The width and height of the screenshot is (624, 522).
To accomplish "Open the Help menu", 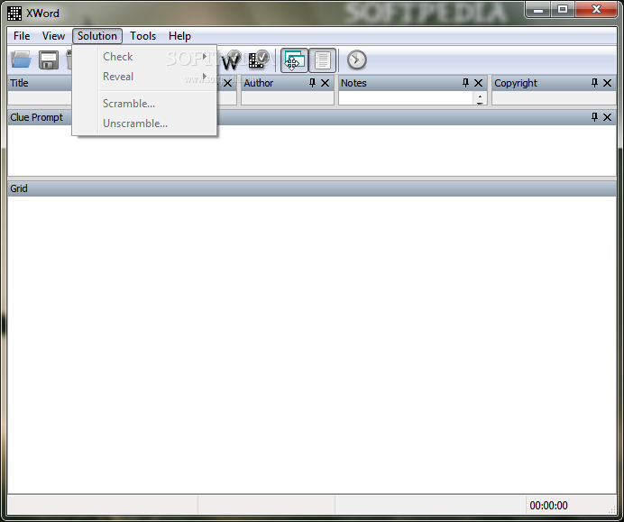I will click(x=179, y=36).
